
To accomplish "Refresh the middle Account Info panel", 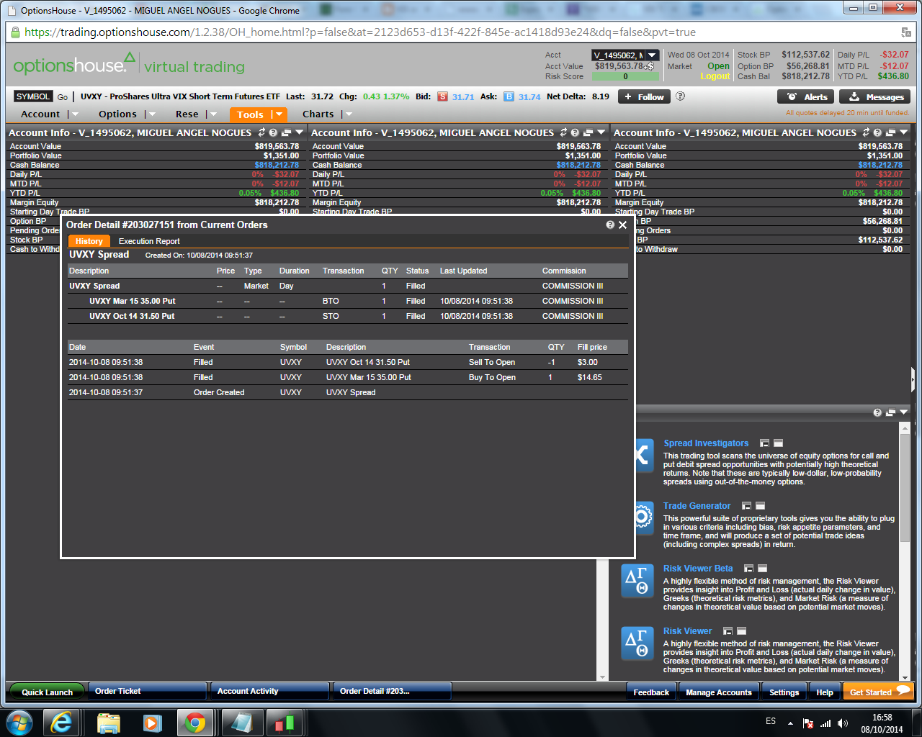I will tap(564, 132).
